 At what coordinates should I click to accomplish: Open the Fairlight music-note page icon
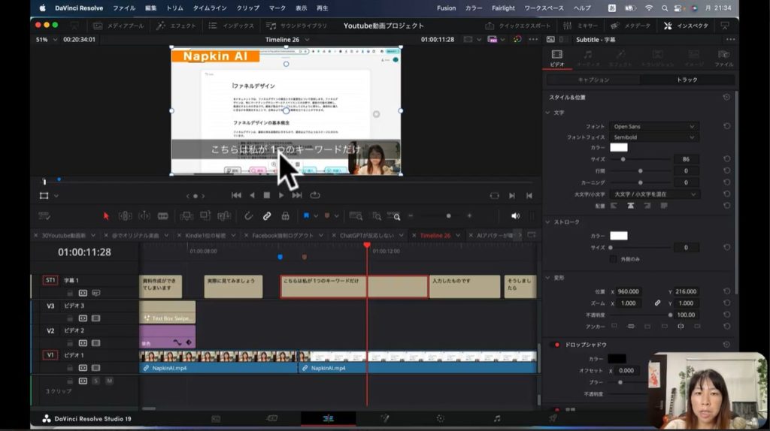point(496,418)
